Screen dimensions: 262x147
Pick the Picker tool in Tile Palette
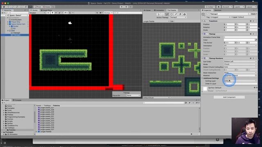pyautogui.click(x=176, y=14)
